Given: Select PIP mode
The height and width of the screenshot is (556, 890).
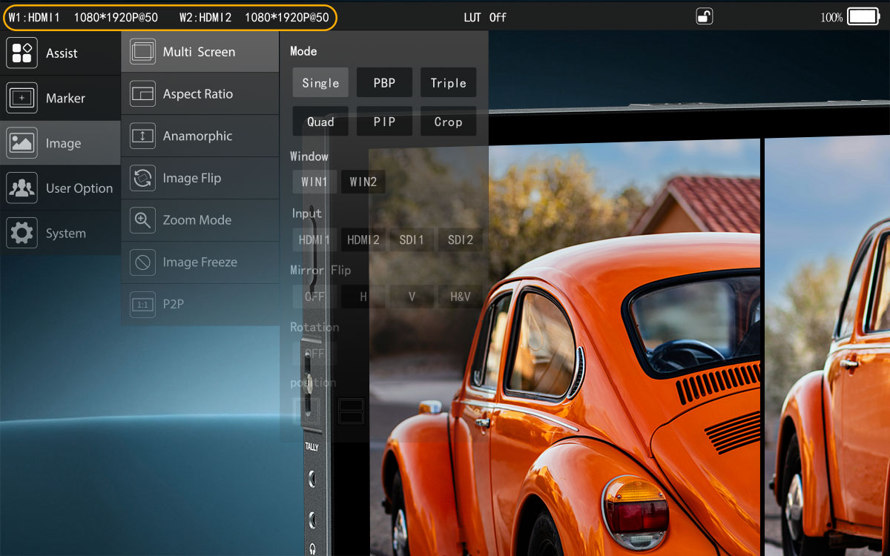Looking at the screenshot, I should point(384,122).
